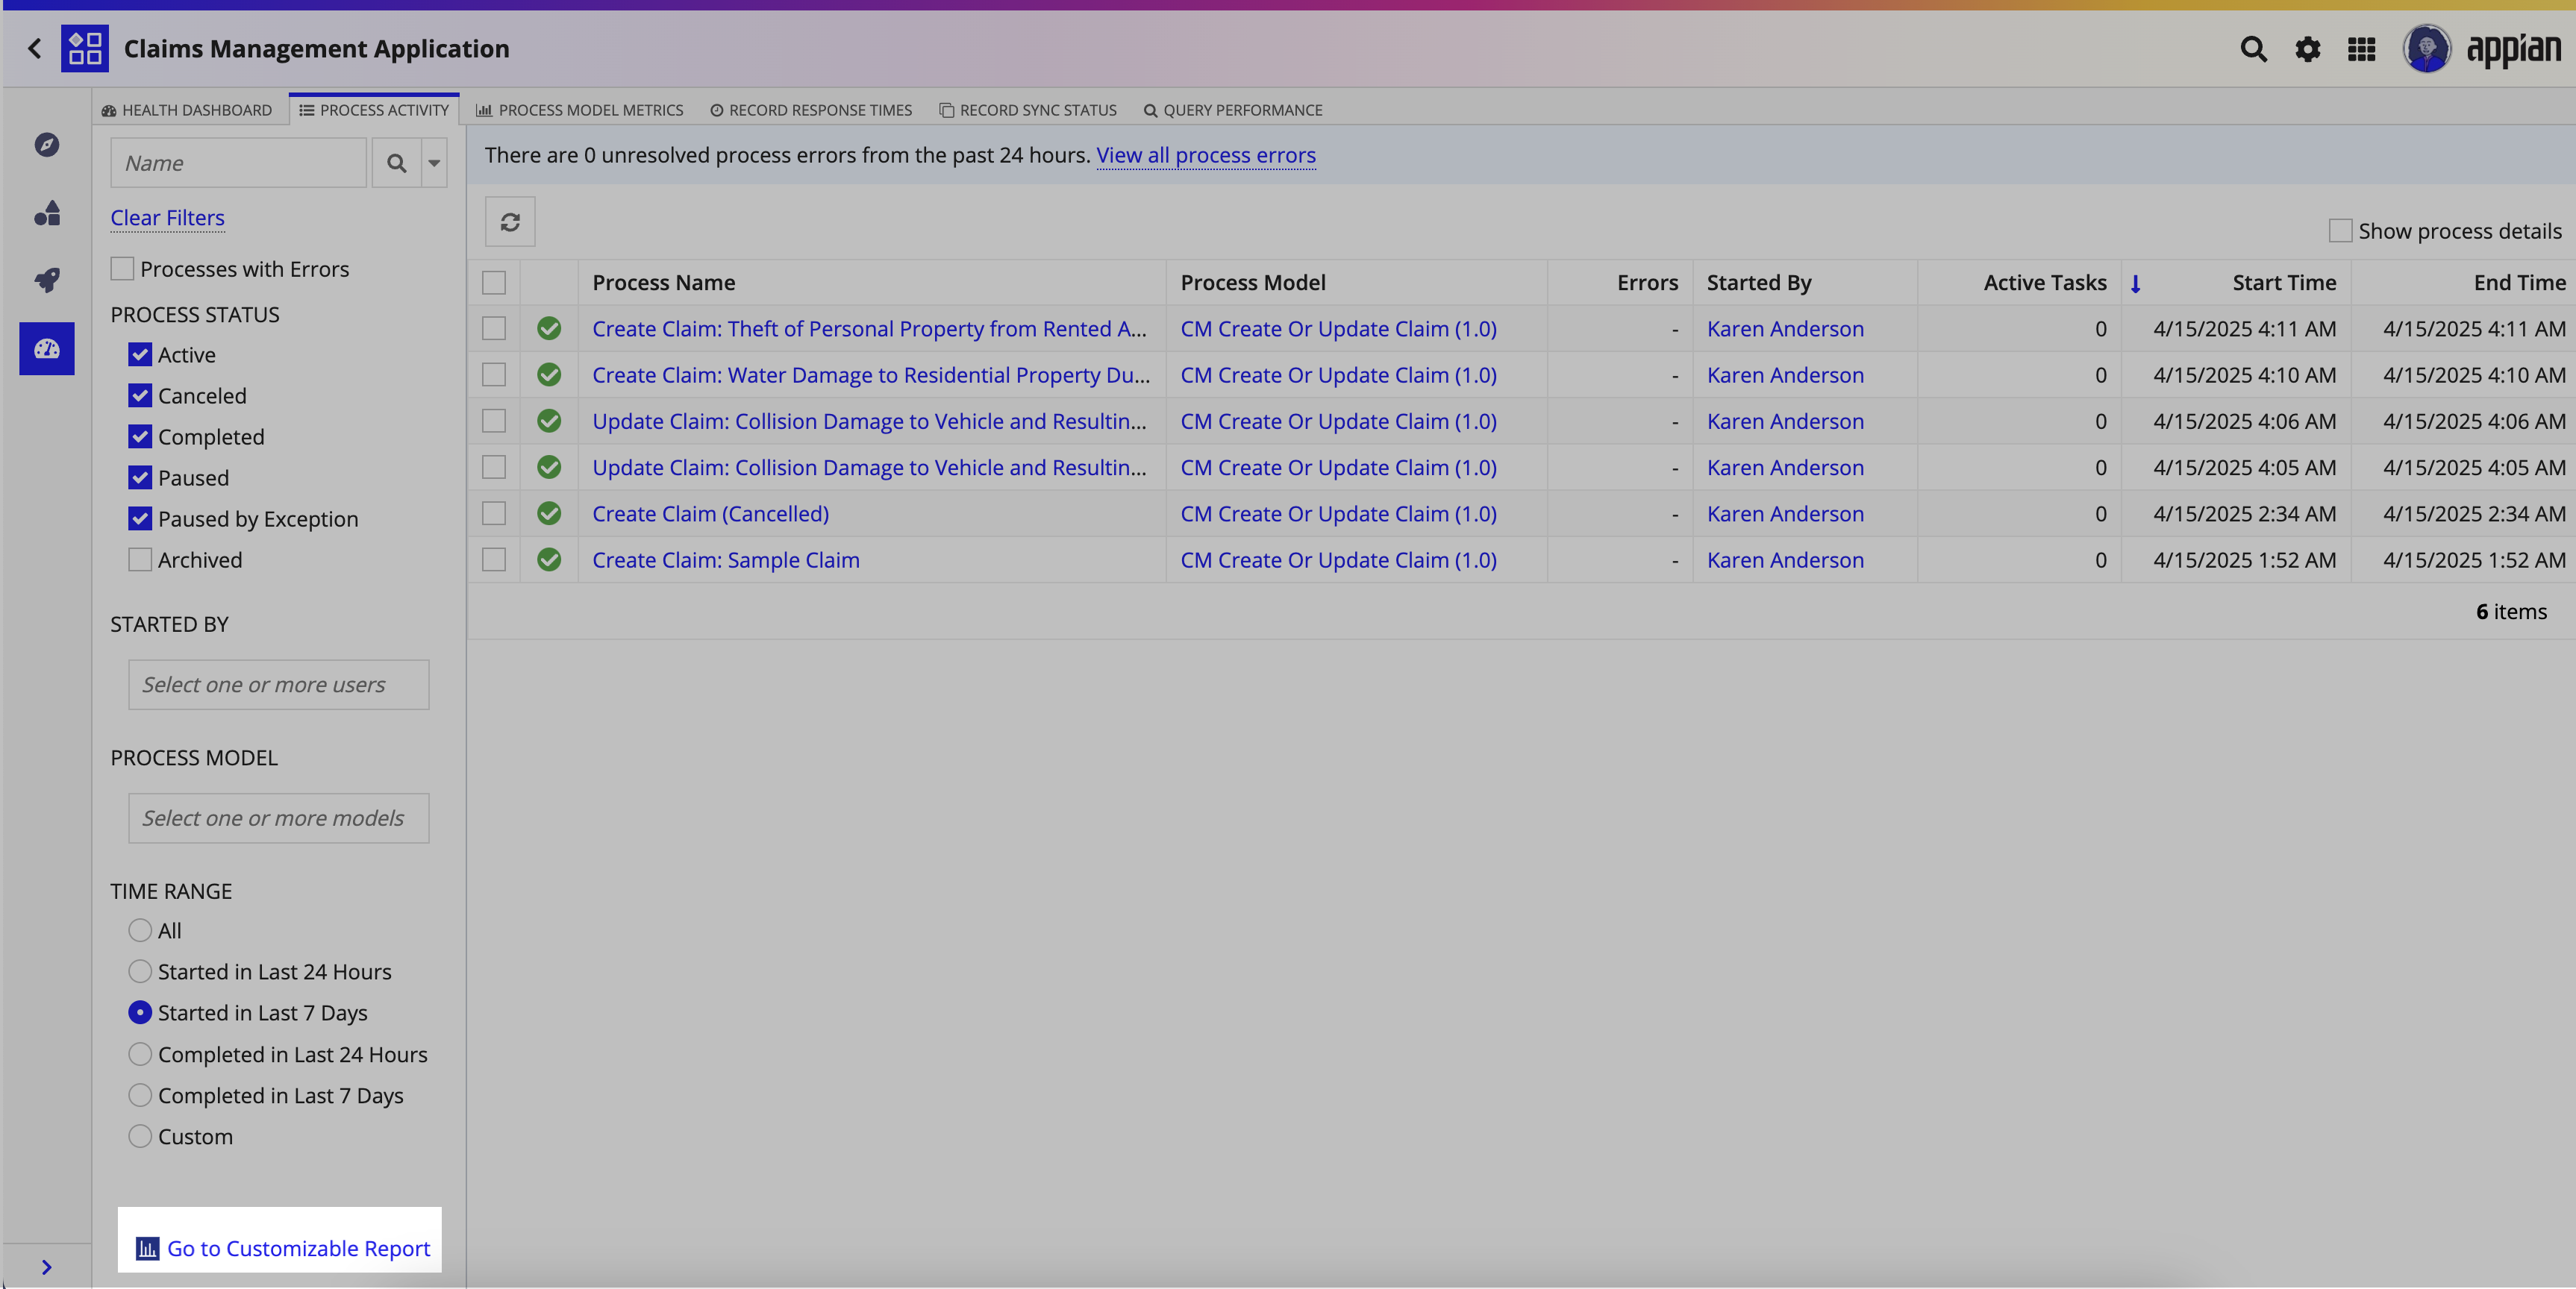The height and width of the screenshot is (1289, 2576).
Task: Select the compass Explore sidebar icon
Action: (x=47, y=145)
